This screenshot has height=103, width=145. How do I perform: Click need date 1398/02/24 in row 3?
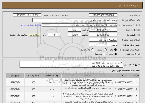pos(15,96)
